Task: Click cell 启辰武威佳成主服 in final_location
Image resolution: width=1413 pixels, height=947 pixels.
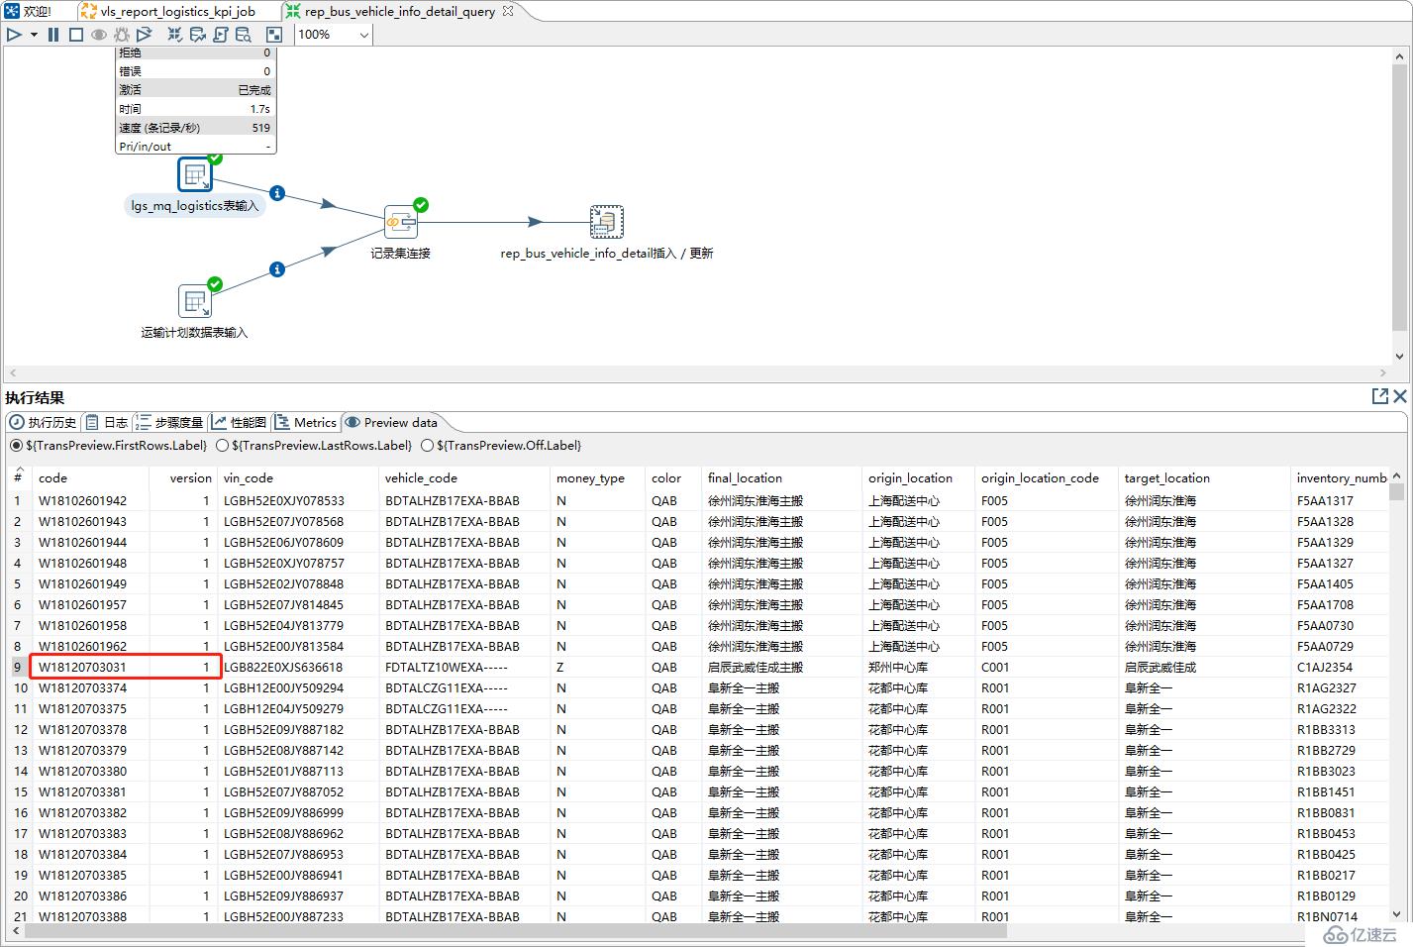Action: click(781, 668)
